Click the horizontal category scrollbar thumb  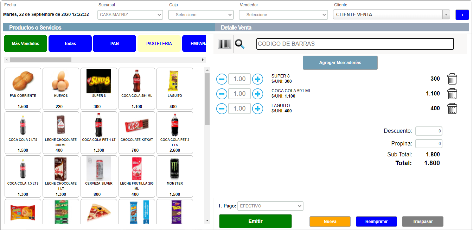tap(40, 60)
